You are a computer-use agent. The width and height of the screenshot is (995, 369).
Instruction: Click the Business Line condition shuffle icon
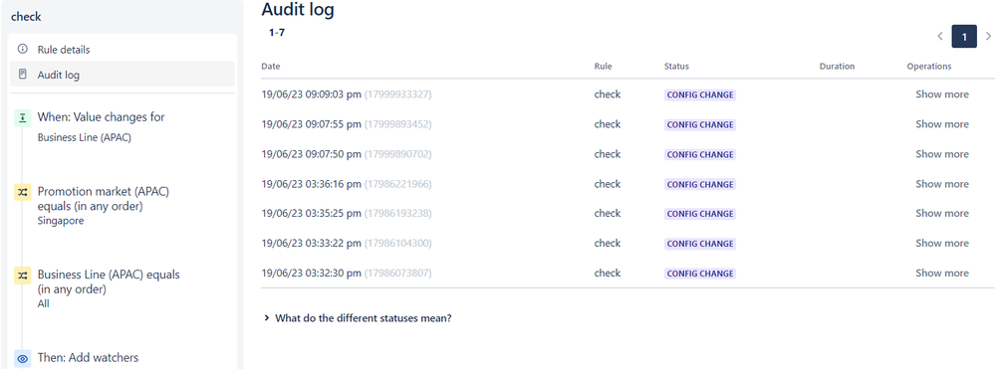23,276
